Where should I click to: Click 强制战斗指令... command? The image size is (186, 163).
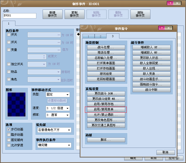coord(151,84)
